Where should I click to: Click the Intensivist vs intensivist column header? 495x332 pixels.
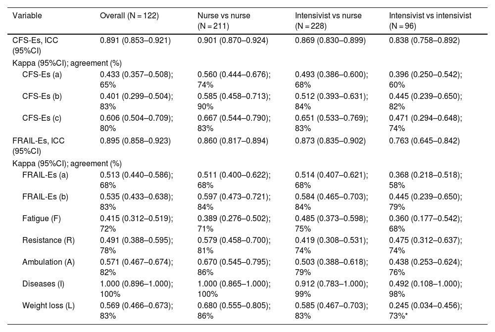(x=430, y=20)
